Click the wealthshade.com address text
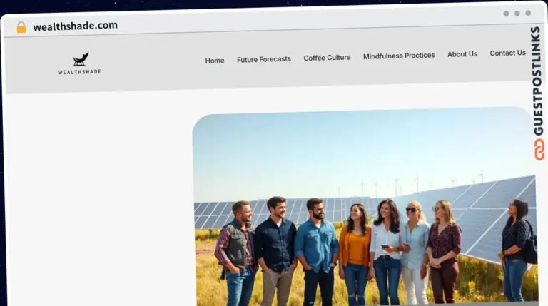The width and height of the screenshot is (548, 306). [x=75, y=26]
